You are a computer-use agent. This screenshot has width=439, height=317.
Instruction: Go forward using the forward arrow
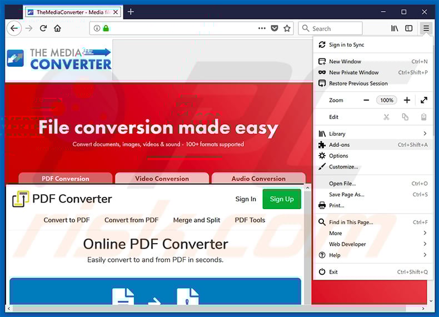click(29, 28)
